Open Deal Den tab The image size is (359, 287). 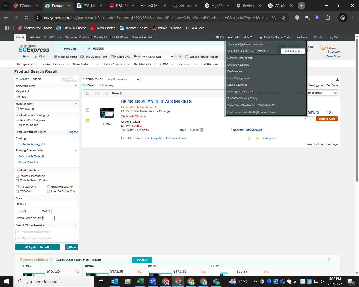[x=34, y=37]
